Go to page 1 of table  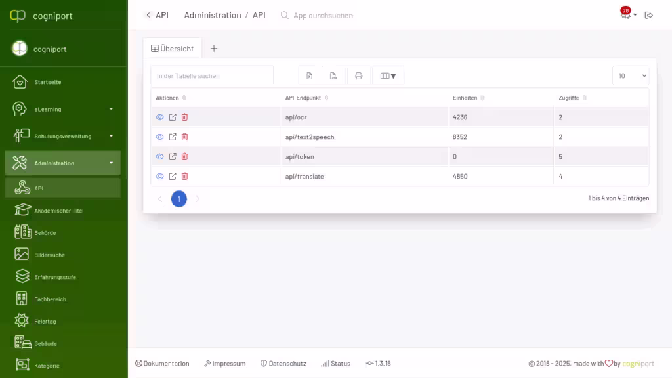point(178,199)
